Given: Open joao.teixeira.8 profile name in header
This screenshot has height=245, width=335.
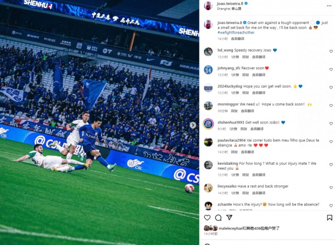Looking at the screenshot, I should tap(230, 4).
